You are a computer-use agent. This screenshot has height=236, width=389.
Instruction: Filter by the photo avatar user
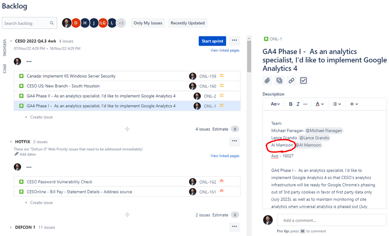[67, 23]
